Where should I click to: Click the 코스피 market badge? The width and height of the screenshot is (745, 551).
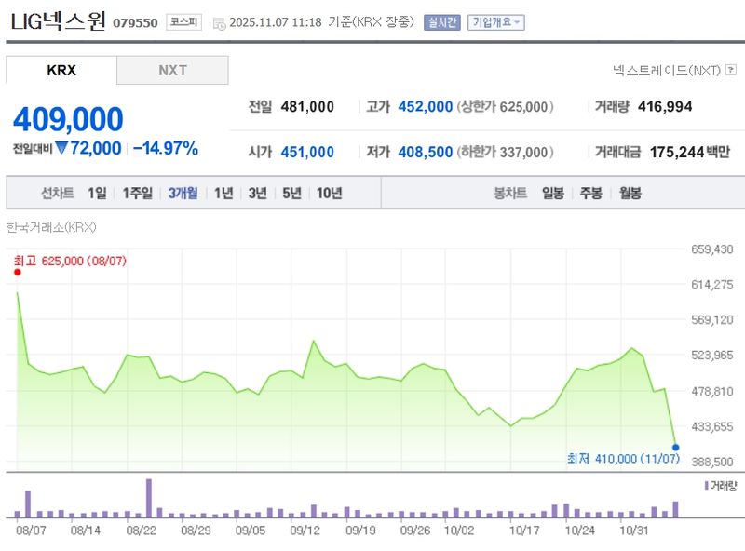[183, 22]
